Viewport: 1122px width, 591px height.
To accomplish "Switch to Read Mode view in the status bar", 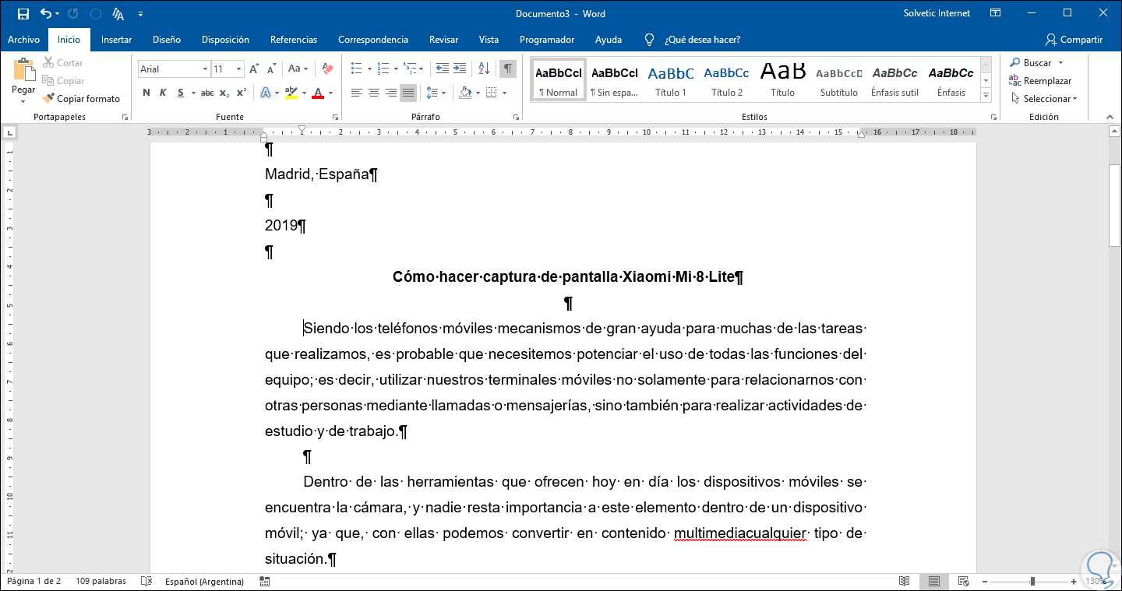I will (904, 582).
